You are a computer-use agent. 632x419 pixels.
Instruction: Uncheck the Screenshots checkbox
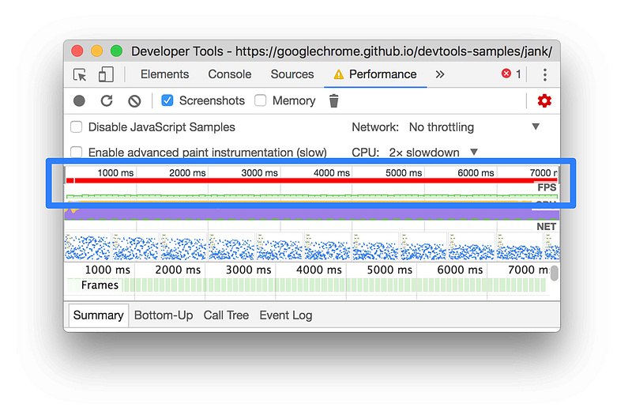[167, 100]
